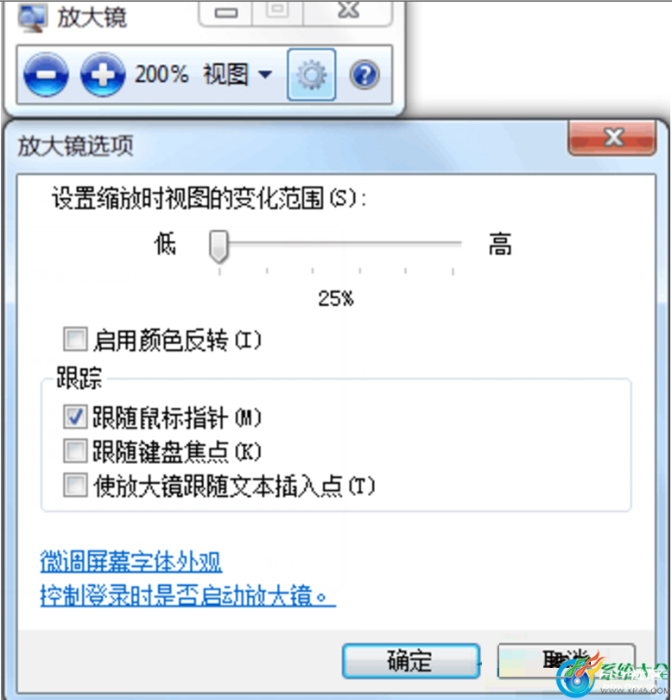Expand the 视图 views dropdown arrow

tap(265, 74)
